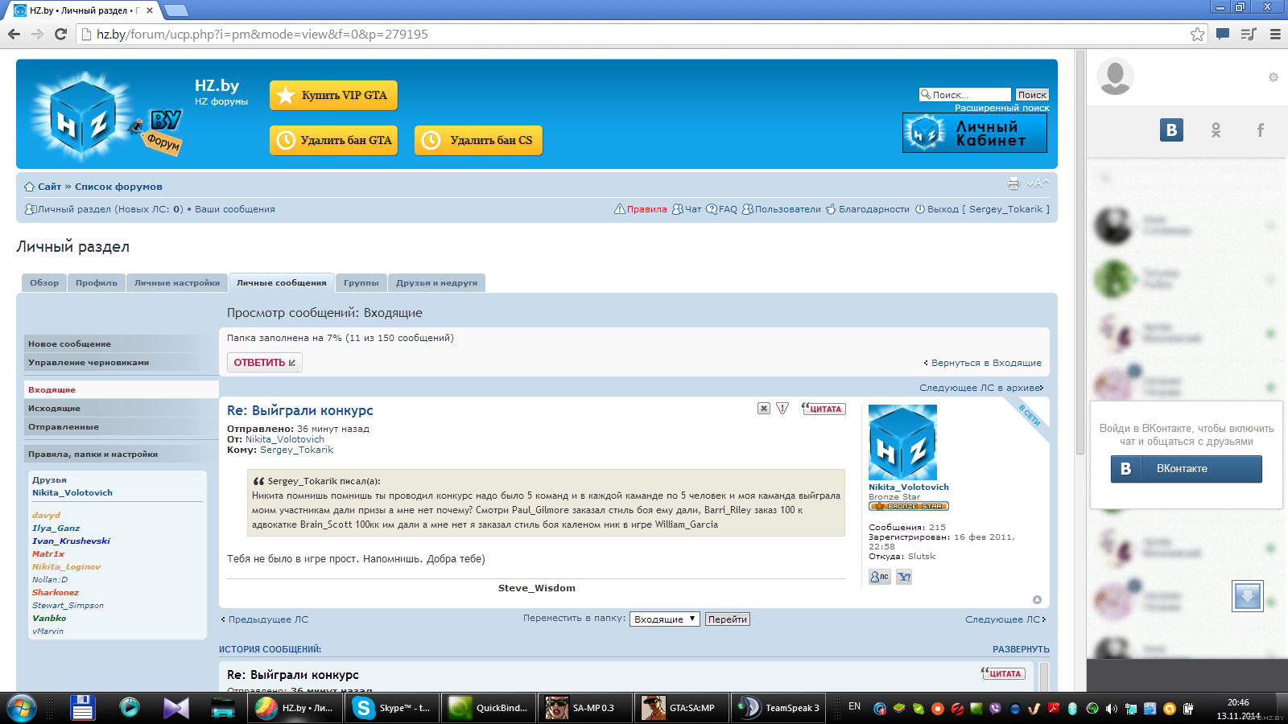Quote the message with the ЦИТАТА button
The image size is (1288, 724).
tap(823, 409)
